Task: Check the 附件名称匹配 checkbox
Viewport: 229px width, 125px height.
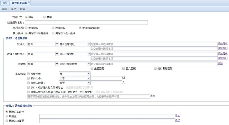Action: click(155, 68)
